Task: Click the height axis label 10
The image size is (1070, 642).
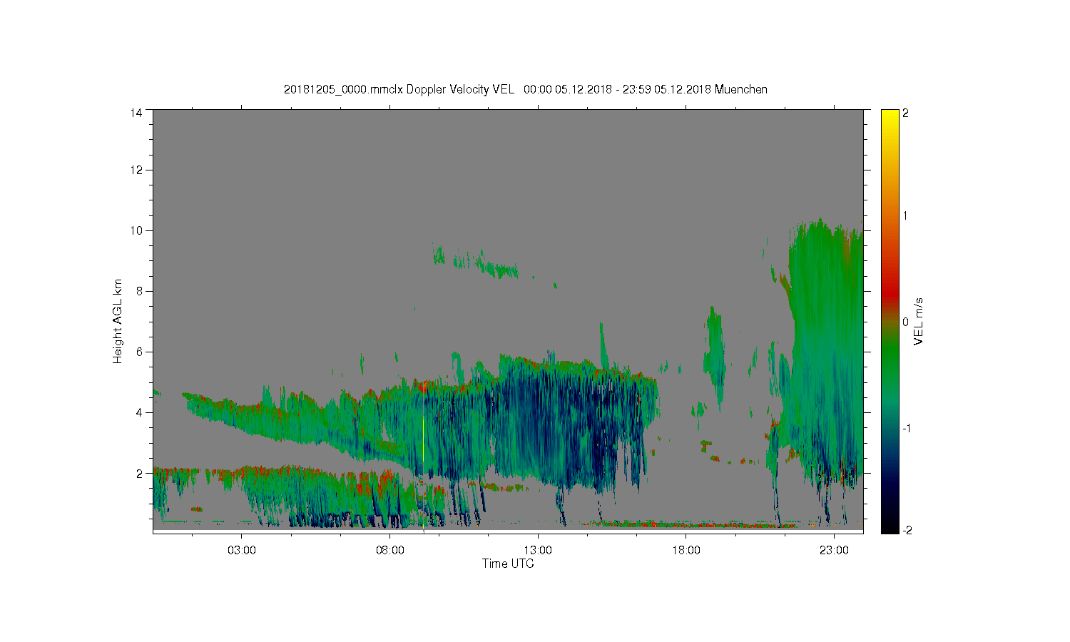Action: point(136,230)
